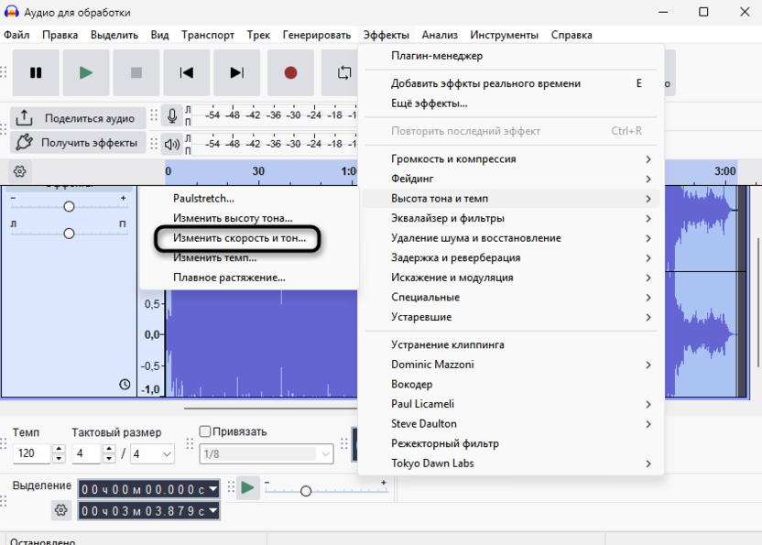Image resolution: width=762 pixels, height=545 pixels.
Task: Open the Анализ menu
Action: tap(440, 35)
